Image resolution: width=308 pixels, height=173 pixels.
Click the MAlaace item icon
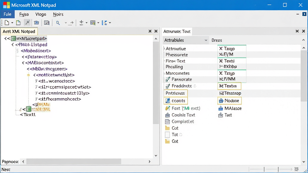click(x=220, y=108)
